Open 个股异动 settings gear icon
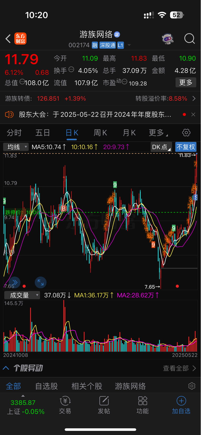The image size is (201, 435). tap(192, 386)
